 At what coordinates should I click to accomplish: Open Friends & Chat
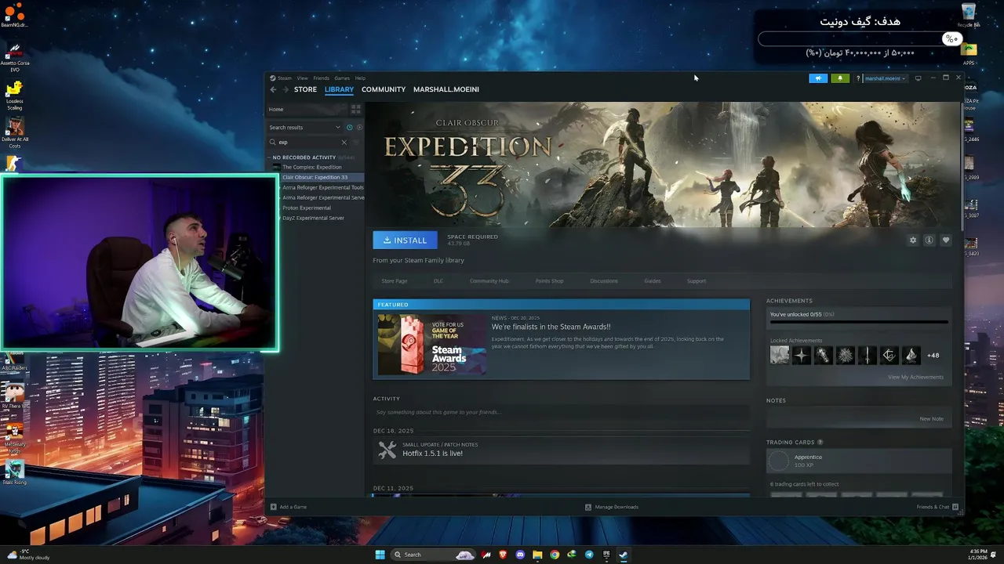pos(937,507)
